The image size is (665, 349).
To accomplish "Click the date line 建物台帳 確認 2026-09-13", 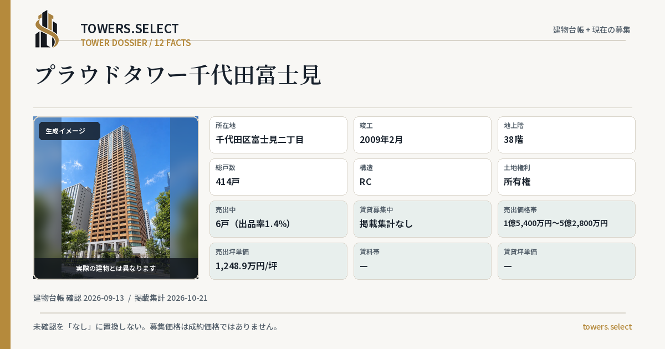I will [79, 298].
